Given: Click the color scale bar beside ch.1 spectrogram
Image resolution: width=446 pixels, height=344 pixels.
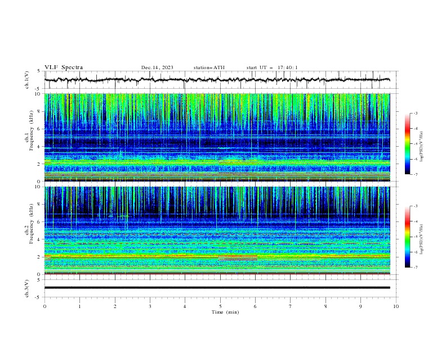Looking at the screenshot, I should 407,144.
